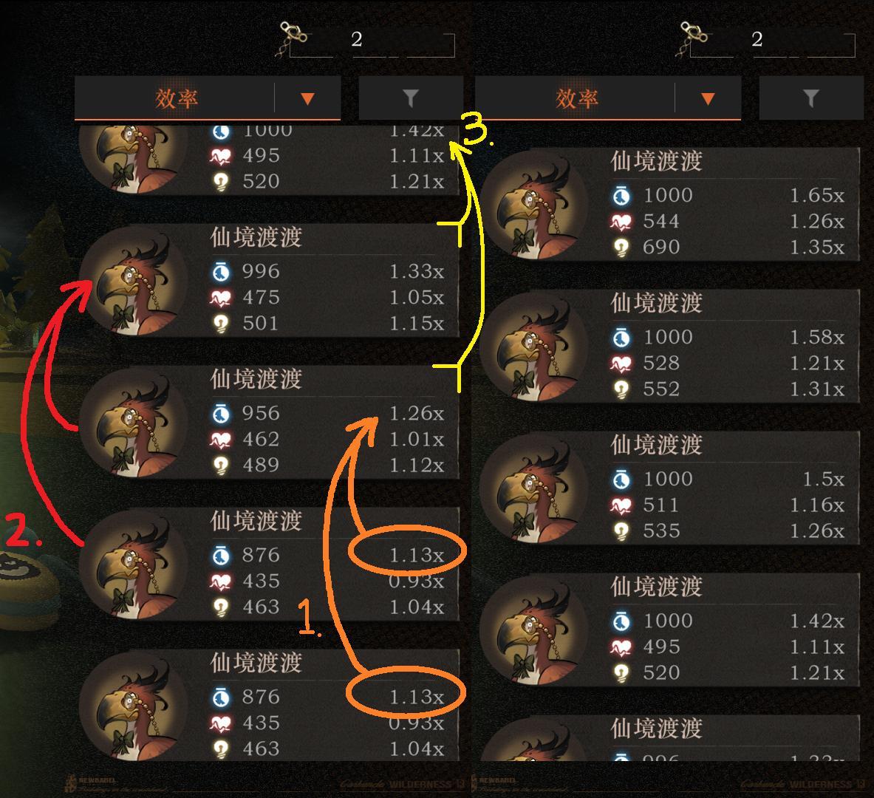Image resolution: width=874 pixels, height=798 pixels.
Task: Select the left panel 效率 sort label
Action: coord(176,99)
